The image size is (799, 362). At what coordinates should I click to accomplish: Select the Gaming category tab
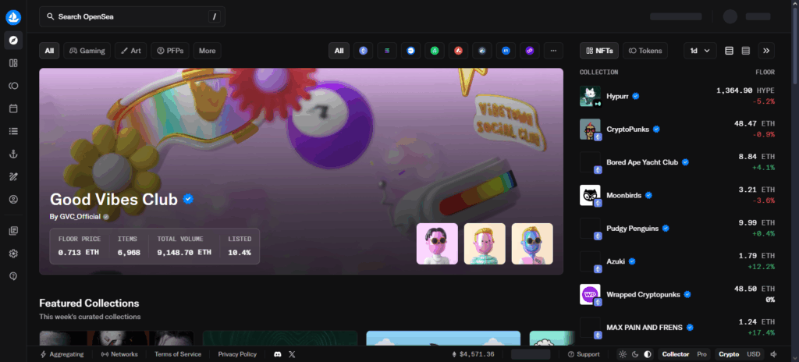pos(87,51)
